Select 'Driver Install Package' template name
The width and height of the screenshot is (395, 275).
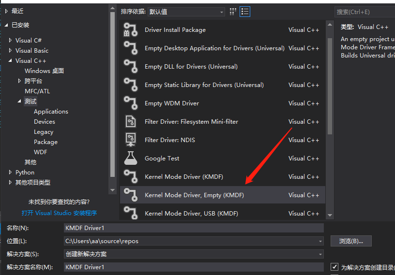click(x=175, y=29)
